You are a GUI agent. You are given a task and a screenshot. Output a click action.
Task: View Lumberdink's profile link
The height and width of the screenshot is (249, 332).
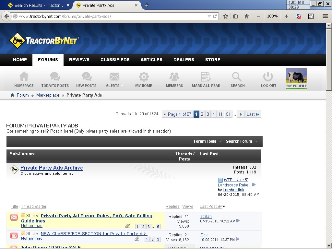click(233, 190)
